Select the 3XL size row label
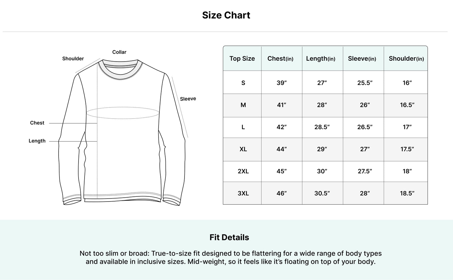Viewport: 453px width, 280px height. point(243,193)
